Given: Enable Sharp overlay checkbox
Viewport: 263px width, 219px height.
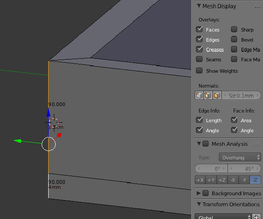Looking at the screenshot, I should 234,29.
